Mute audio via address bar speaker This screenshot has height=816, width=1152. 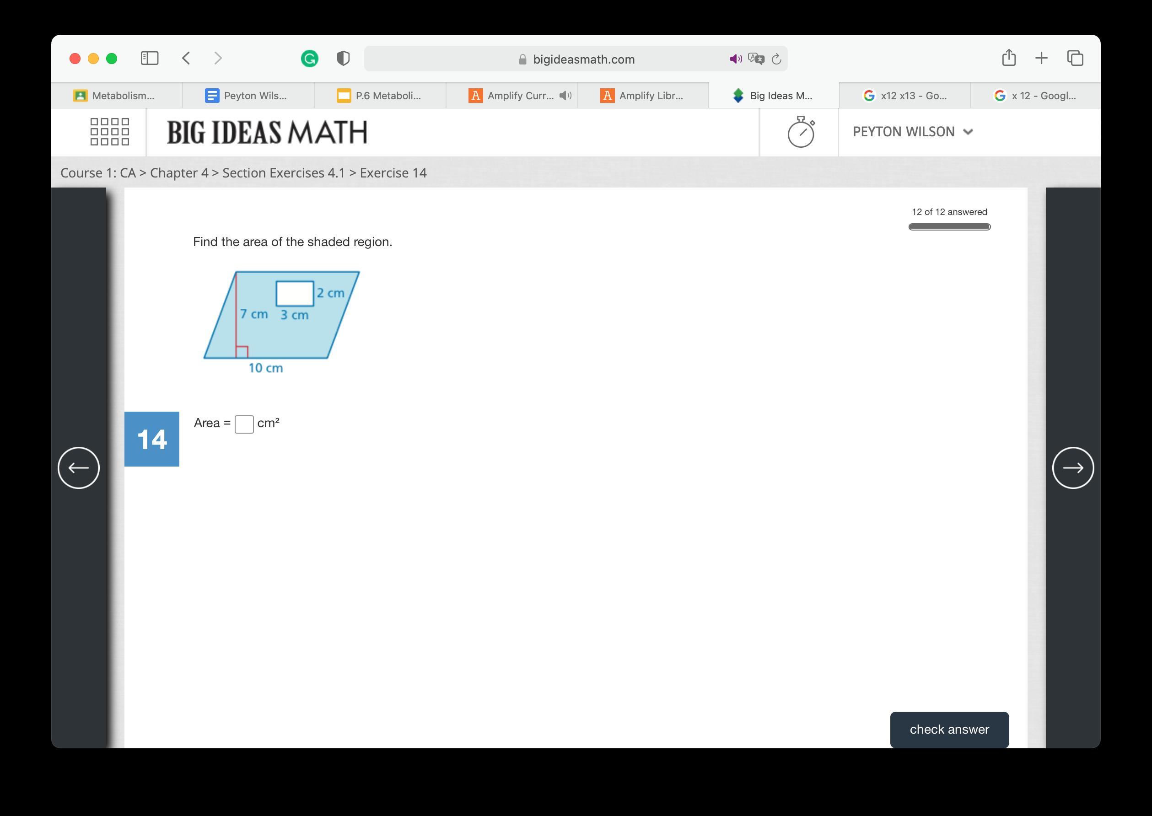[x=735, y=59]
